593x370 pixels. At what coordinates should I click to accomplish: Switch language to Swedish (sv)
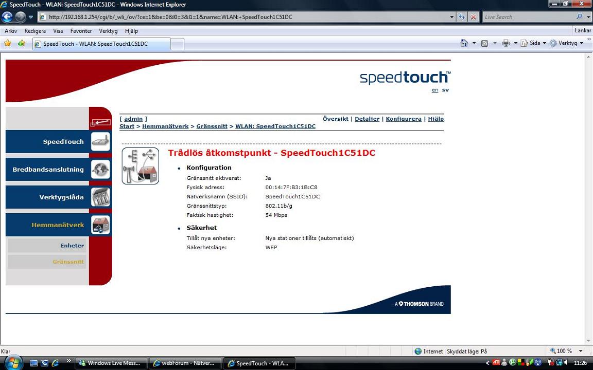(x=445, y=90)
